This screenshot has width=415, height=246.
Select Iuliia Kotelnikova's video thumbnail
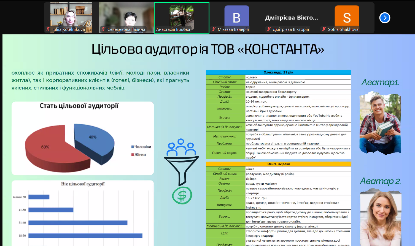[71, 18]
